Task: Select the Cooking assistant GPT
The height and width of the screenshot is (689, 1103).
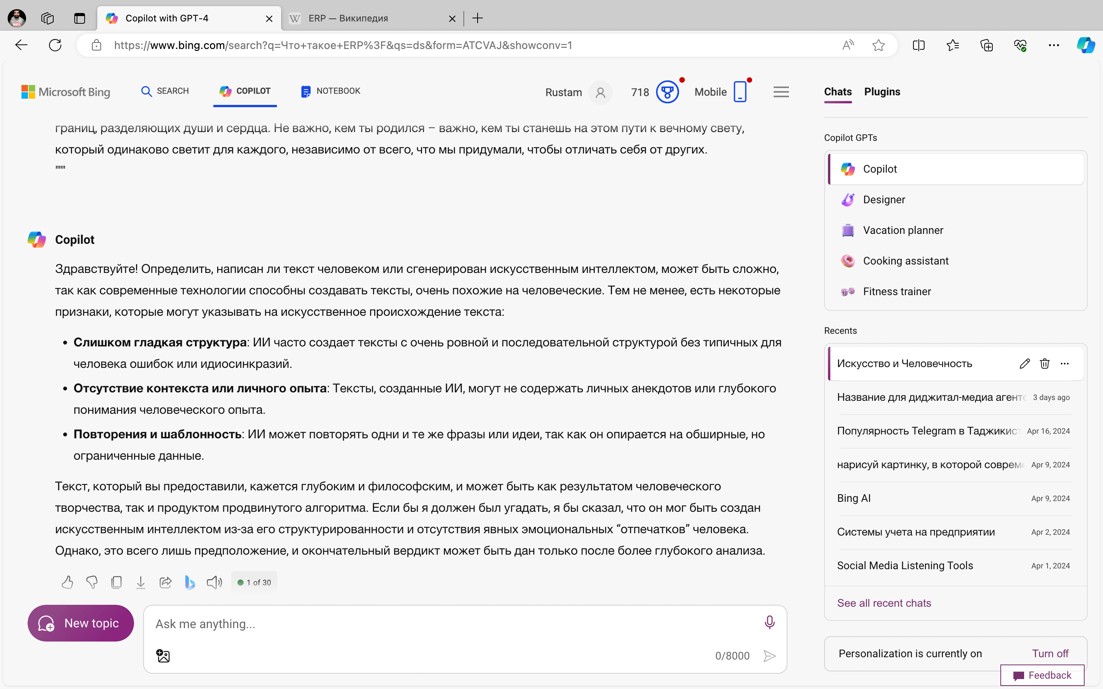Action: point(956,261)
